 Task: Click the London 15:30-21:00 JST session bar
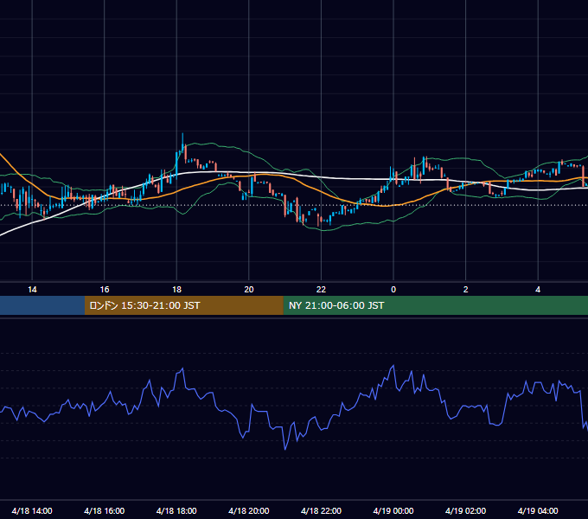[183, 305]
